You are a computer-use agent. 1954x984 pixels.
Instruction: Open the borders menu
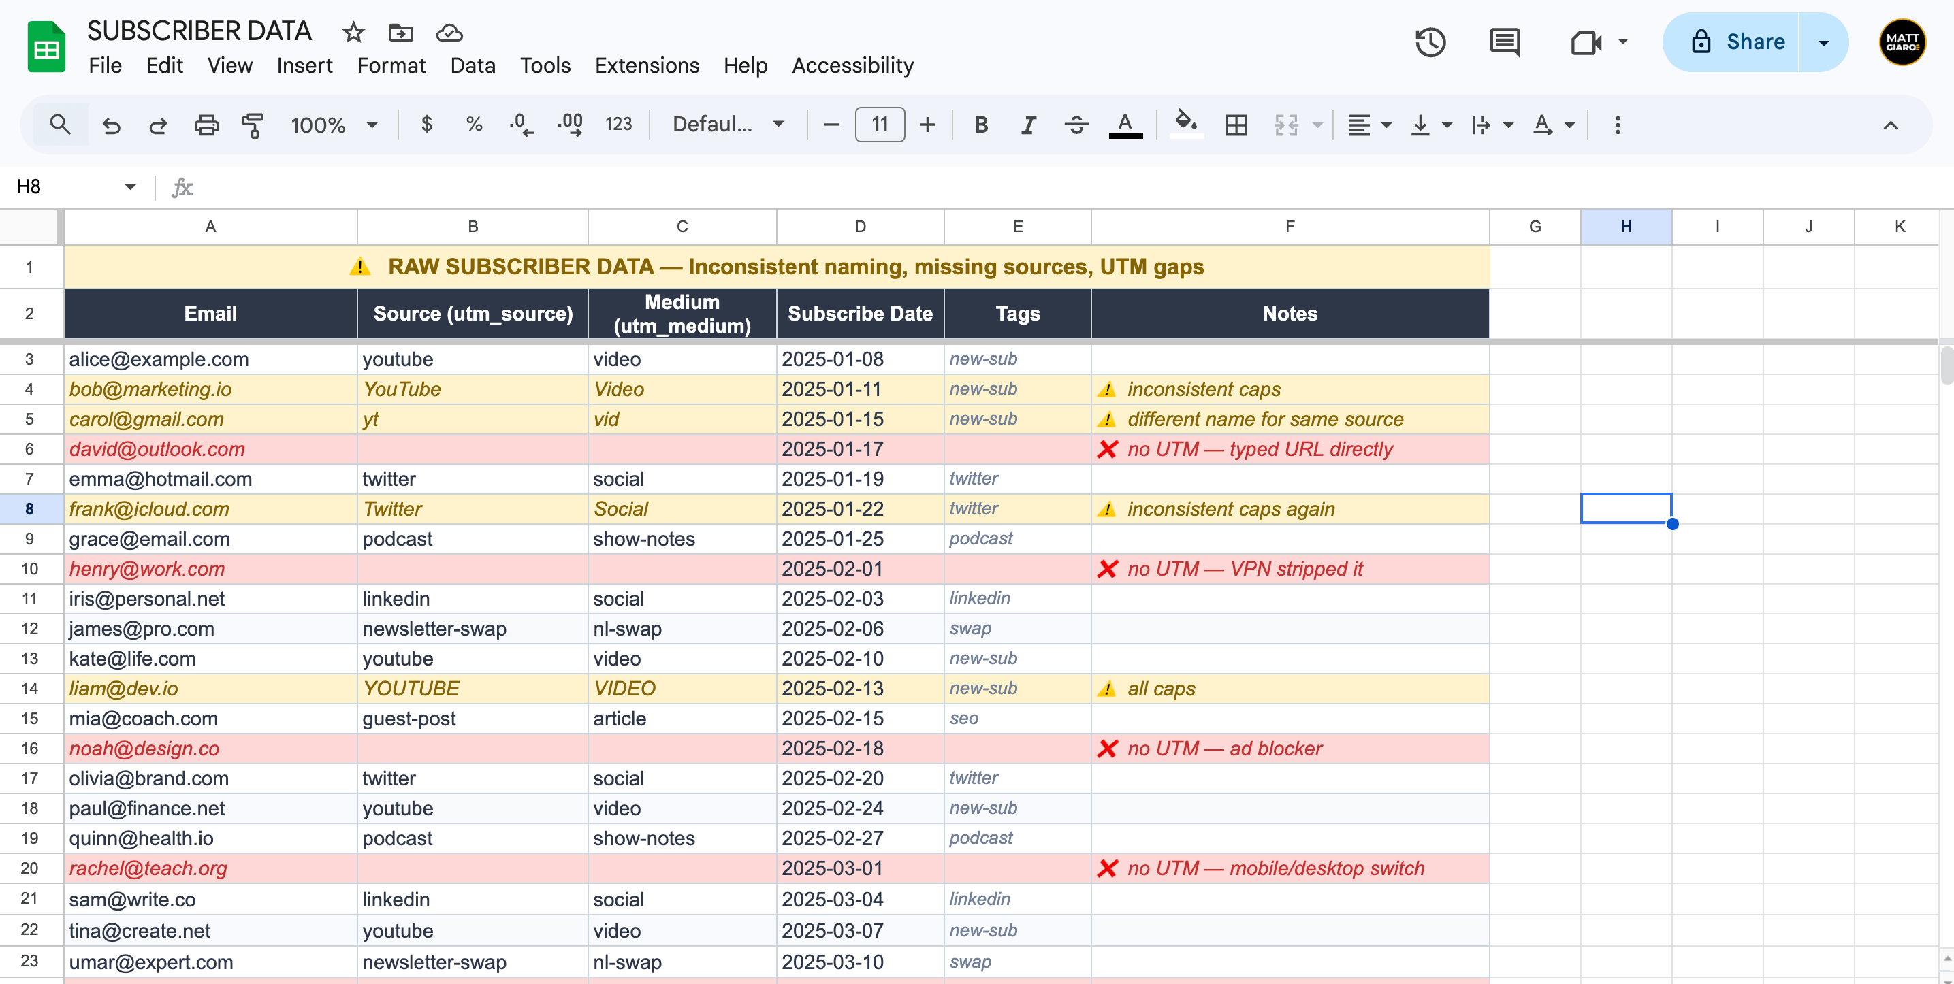click(1235, 125)
